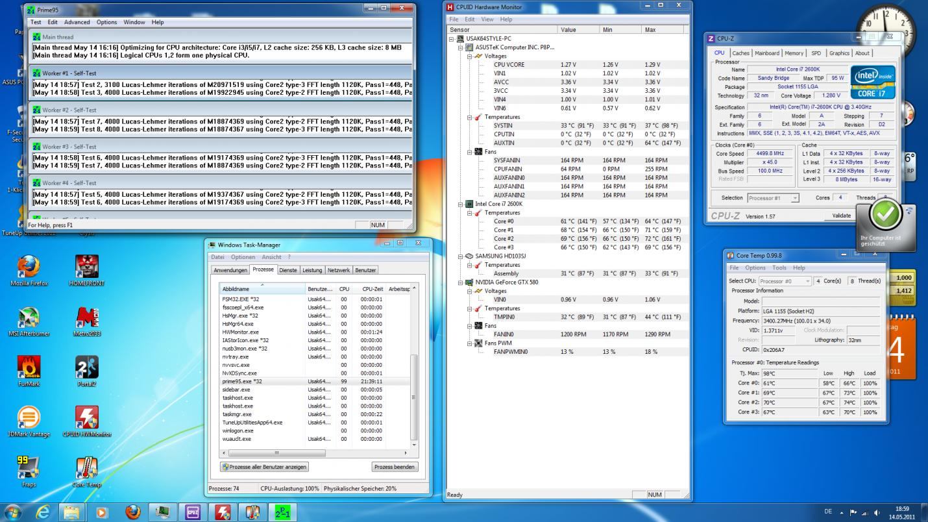Viewport: 928px width, 522px height.
Task: Switch to Task-Manager taskbar button
Action: point(162,512)
